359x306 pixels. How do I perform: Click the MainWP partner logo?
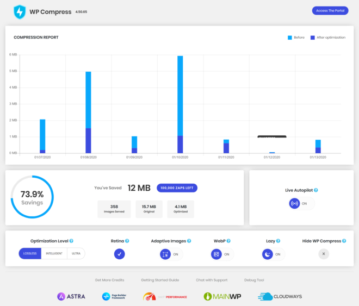click(222, 296)
